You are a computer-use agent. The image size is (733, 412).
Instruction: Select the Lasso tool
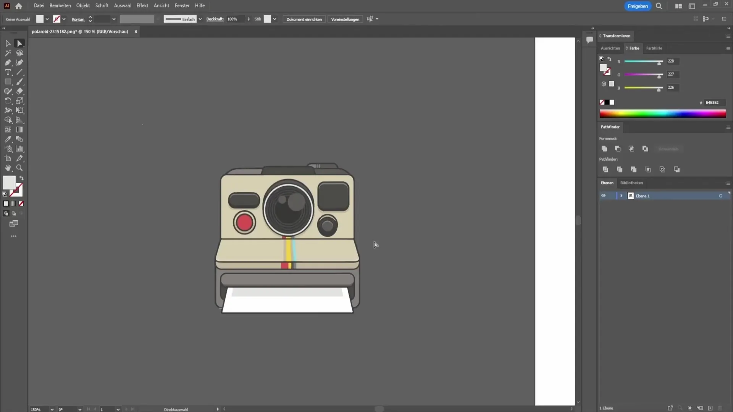point(19,53)
